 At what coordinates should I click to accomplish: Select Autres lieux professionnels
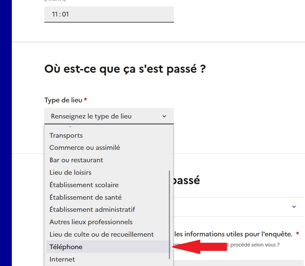[x=91, y=222]
